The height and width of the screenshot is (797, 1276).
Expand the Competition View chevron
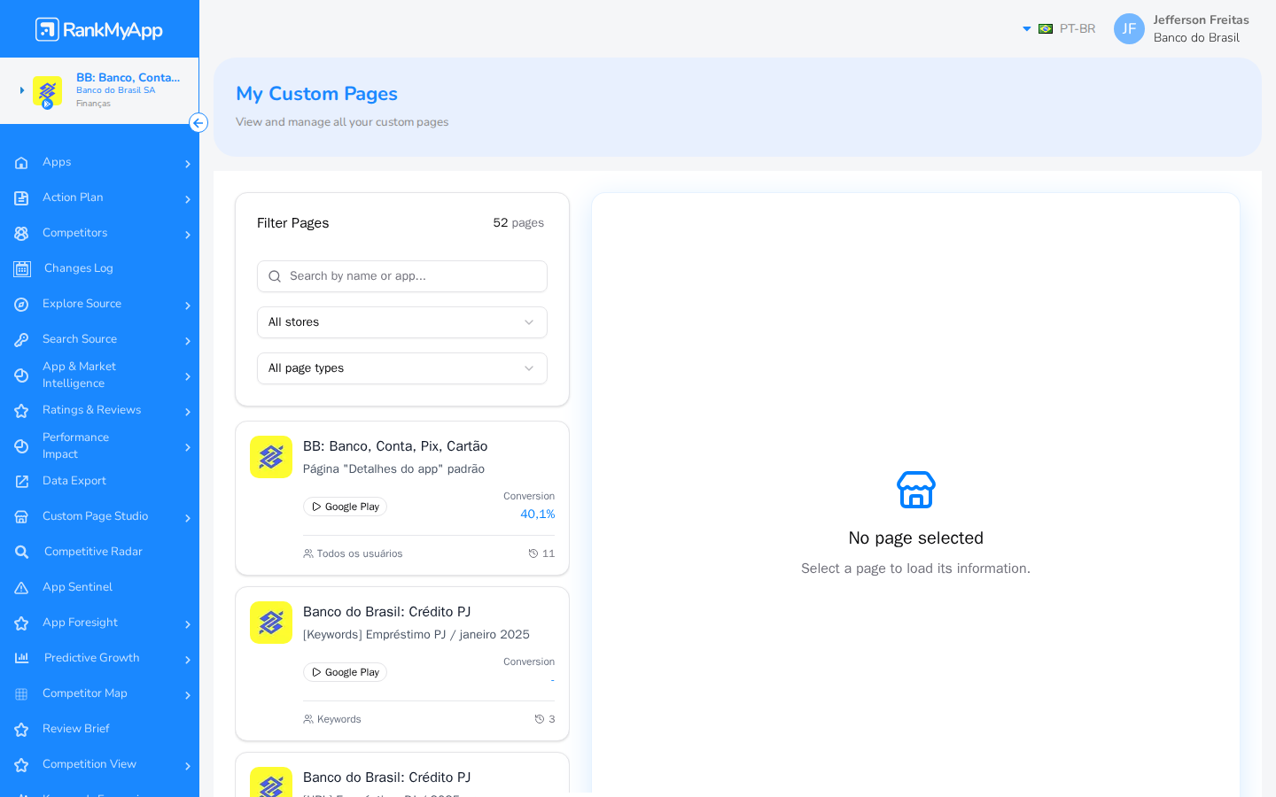click(188, 766)
